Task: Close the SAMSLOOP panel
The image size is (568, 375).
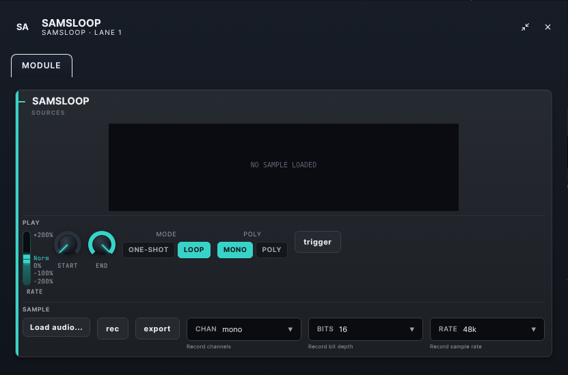Action: pyautogui.click(x=547, y=27)
